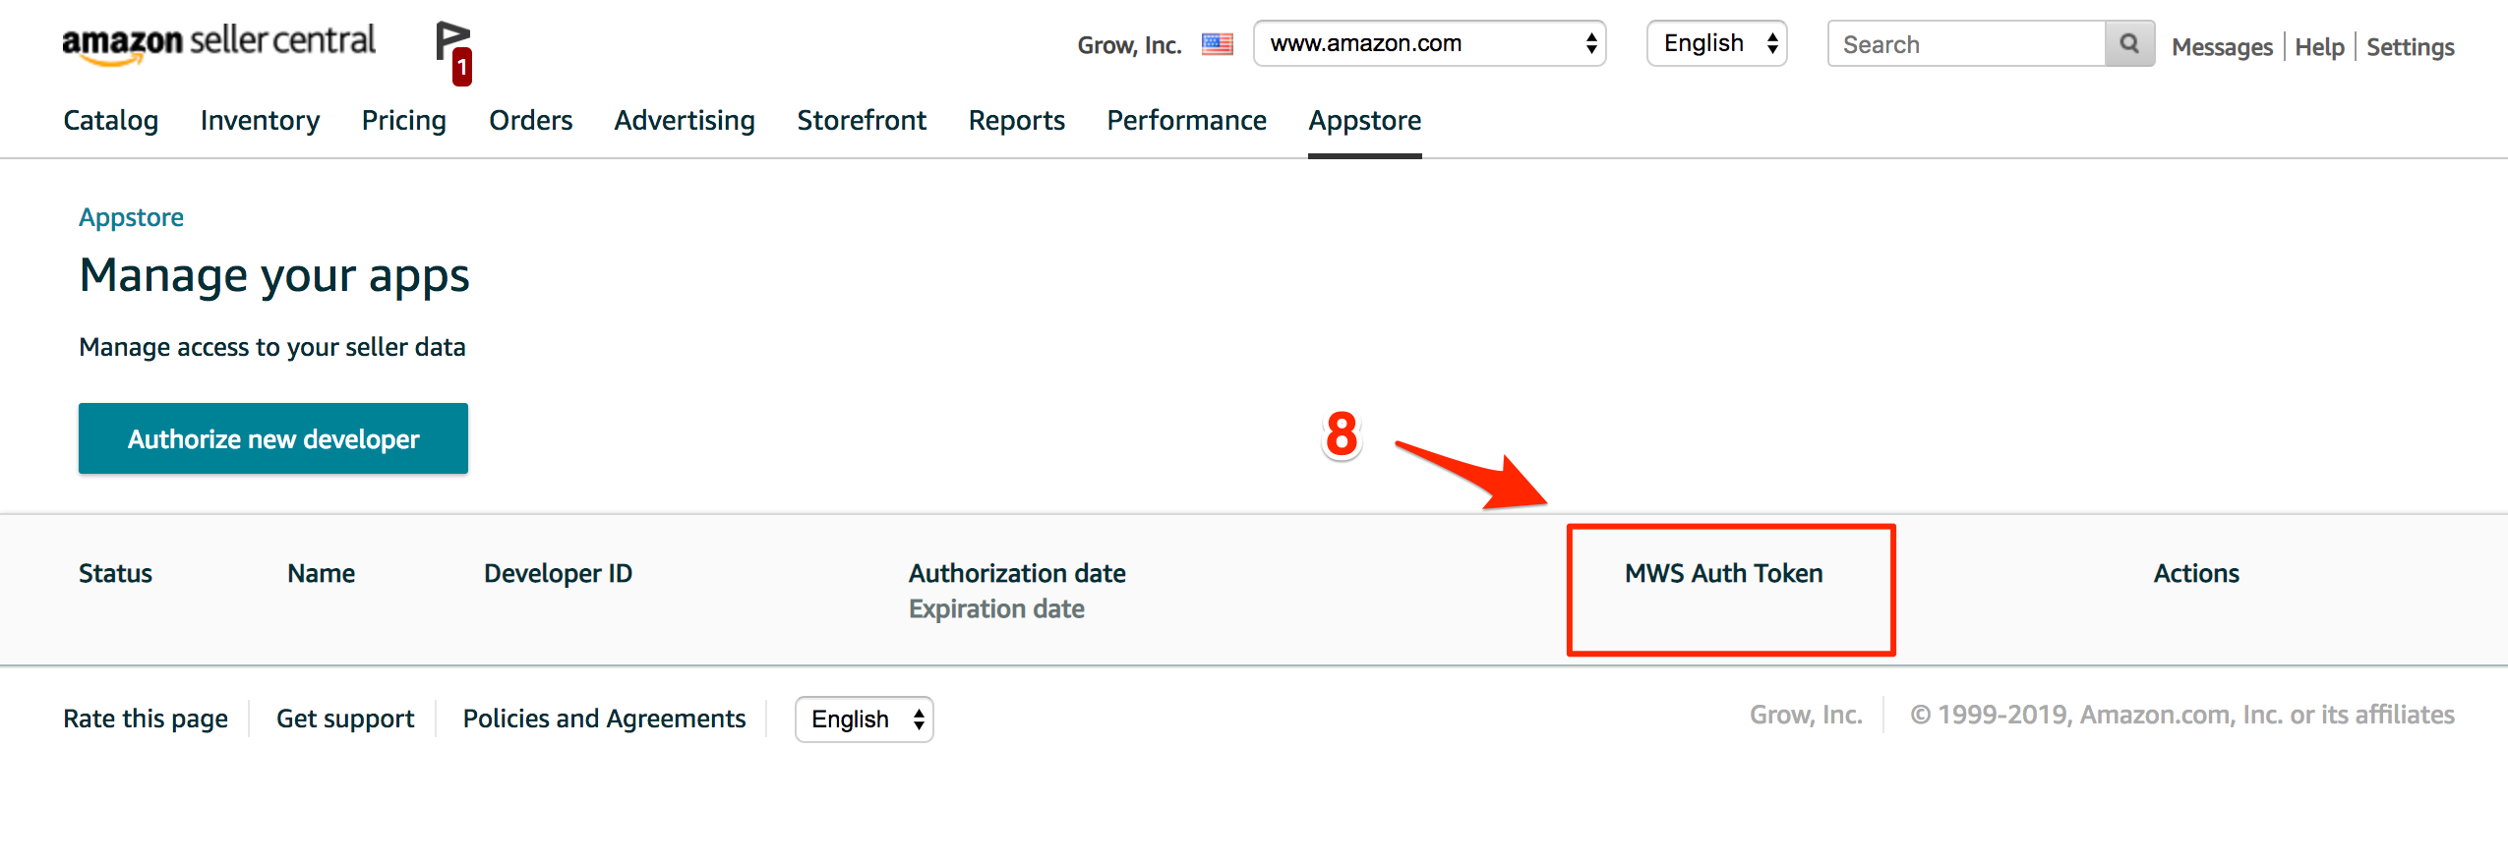Open the Help link
The width and height of the screenshot is (2508, 863).
(2319, 46)
